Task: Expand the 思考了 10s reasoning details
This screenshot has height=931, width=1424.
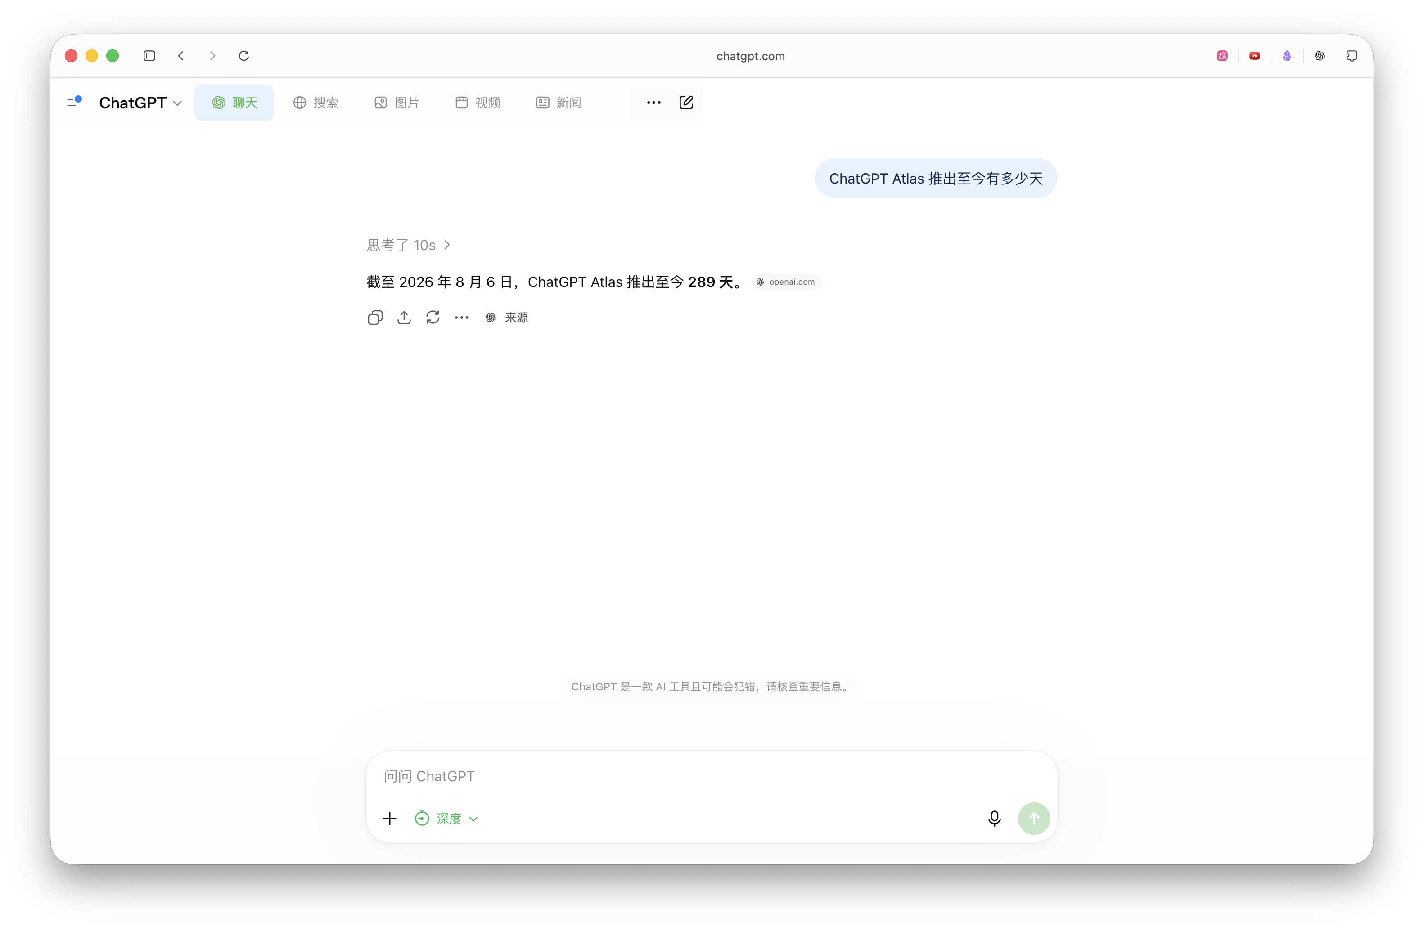Action: 409,245
